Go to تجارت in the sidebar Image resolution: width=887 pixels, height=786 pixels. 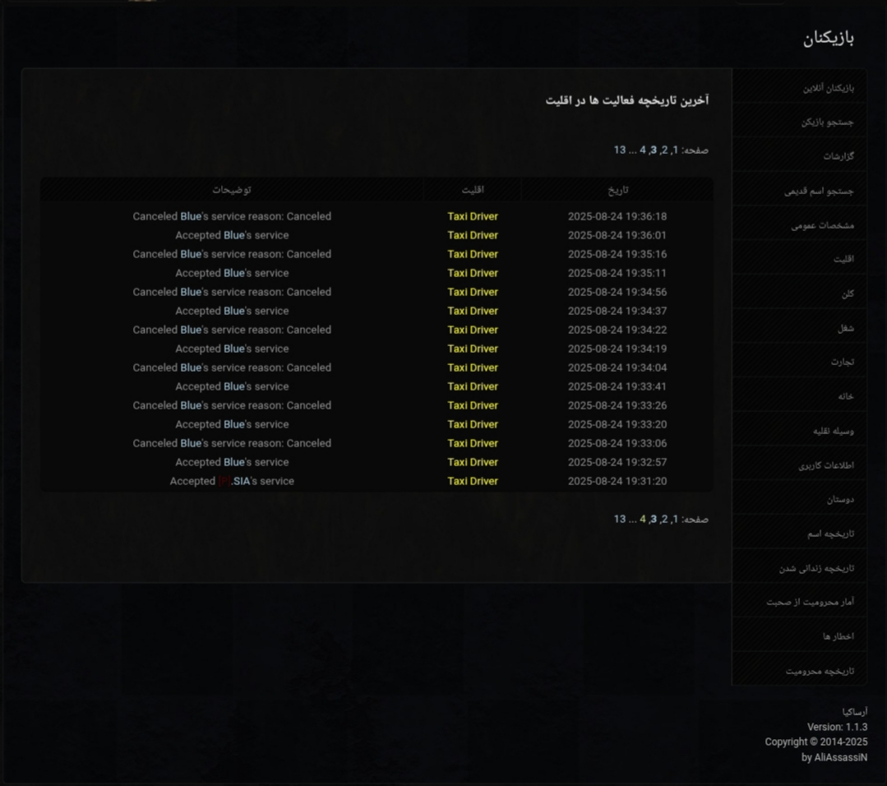click(799, 362)
